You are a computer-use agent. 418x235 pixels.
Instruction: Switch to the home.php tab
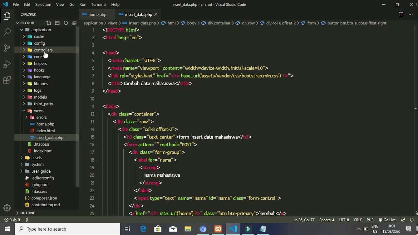coord(97,14)
